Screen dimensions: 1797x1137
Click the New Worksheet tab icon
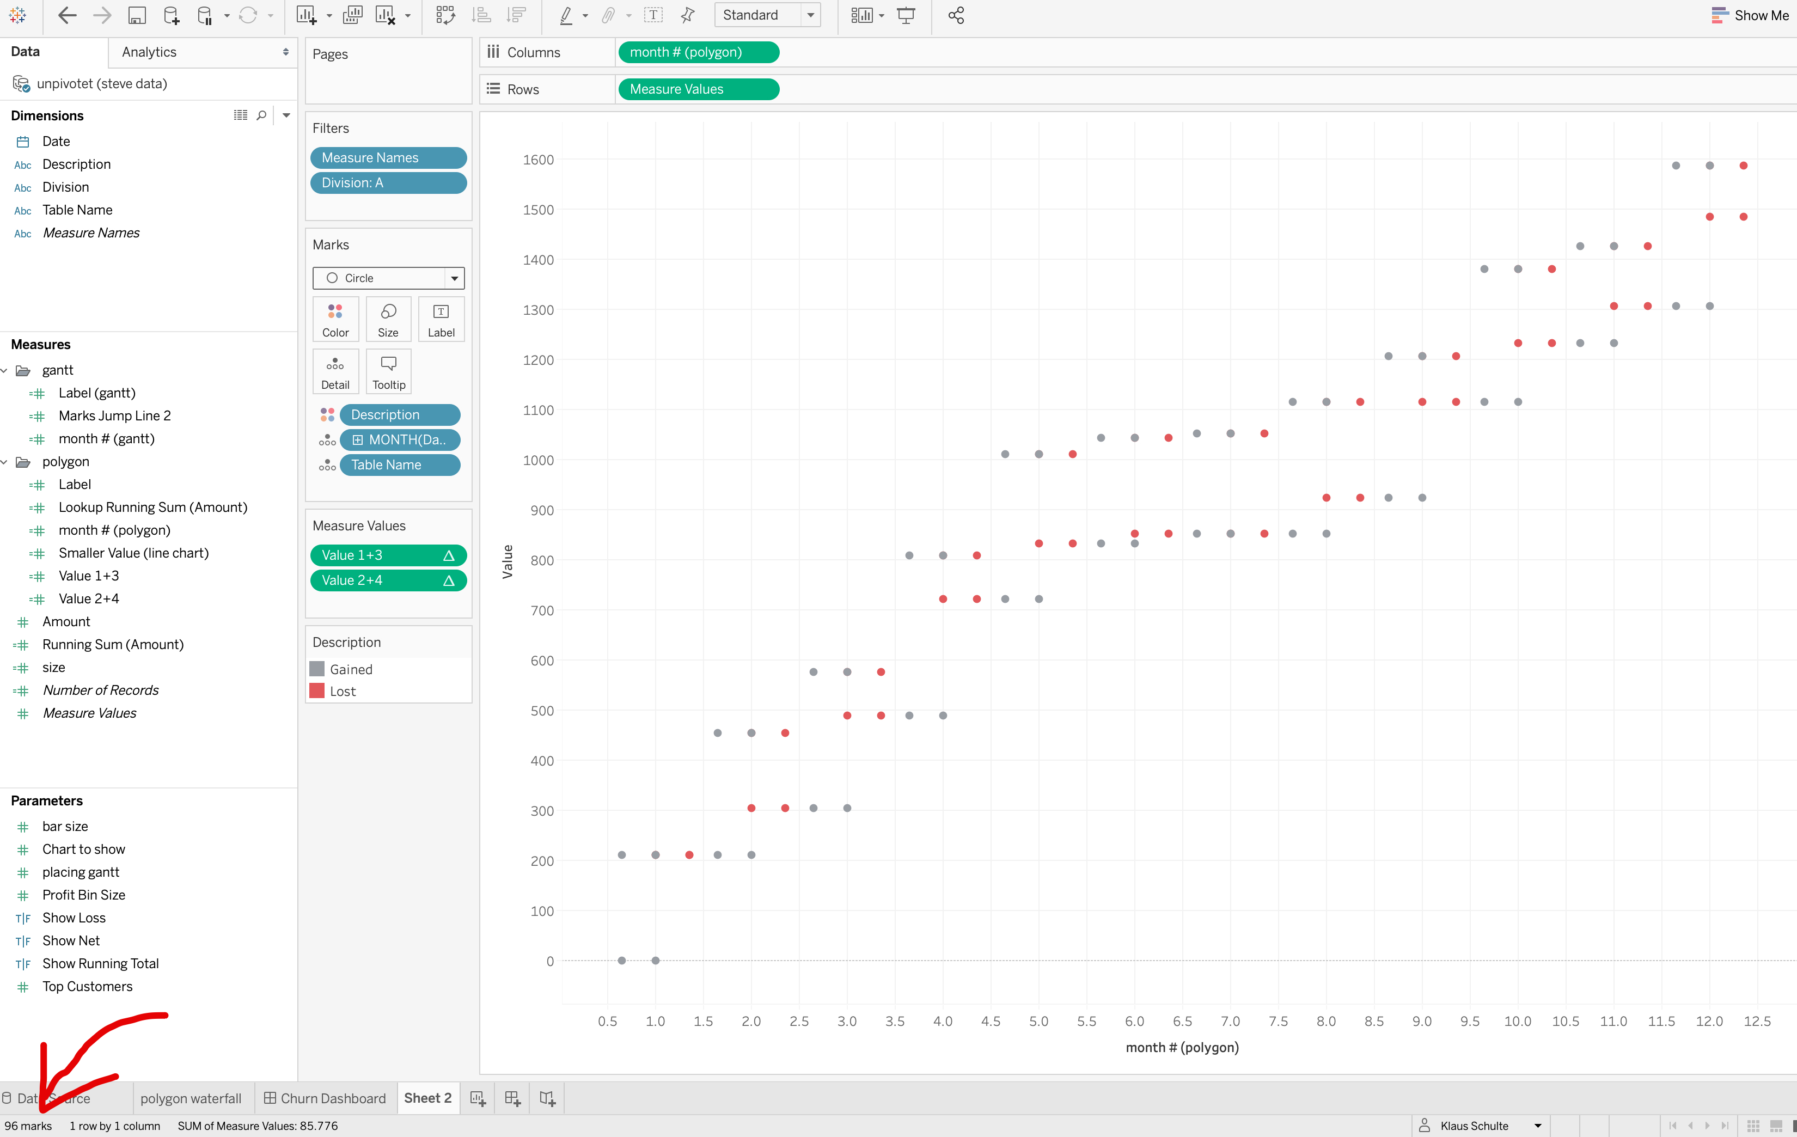point(478,1098)
